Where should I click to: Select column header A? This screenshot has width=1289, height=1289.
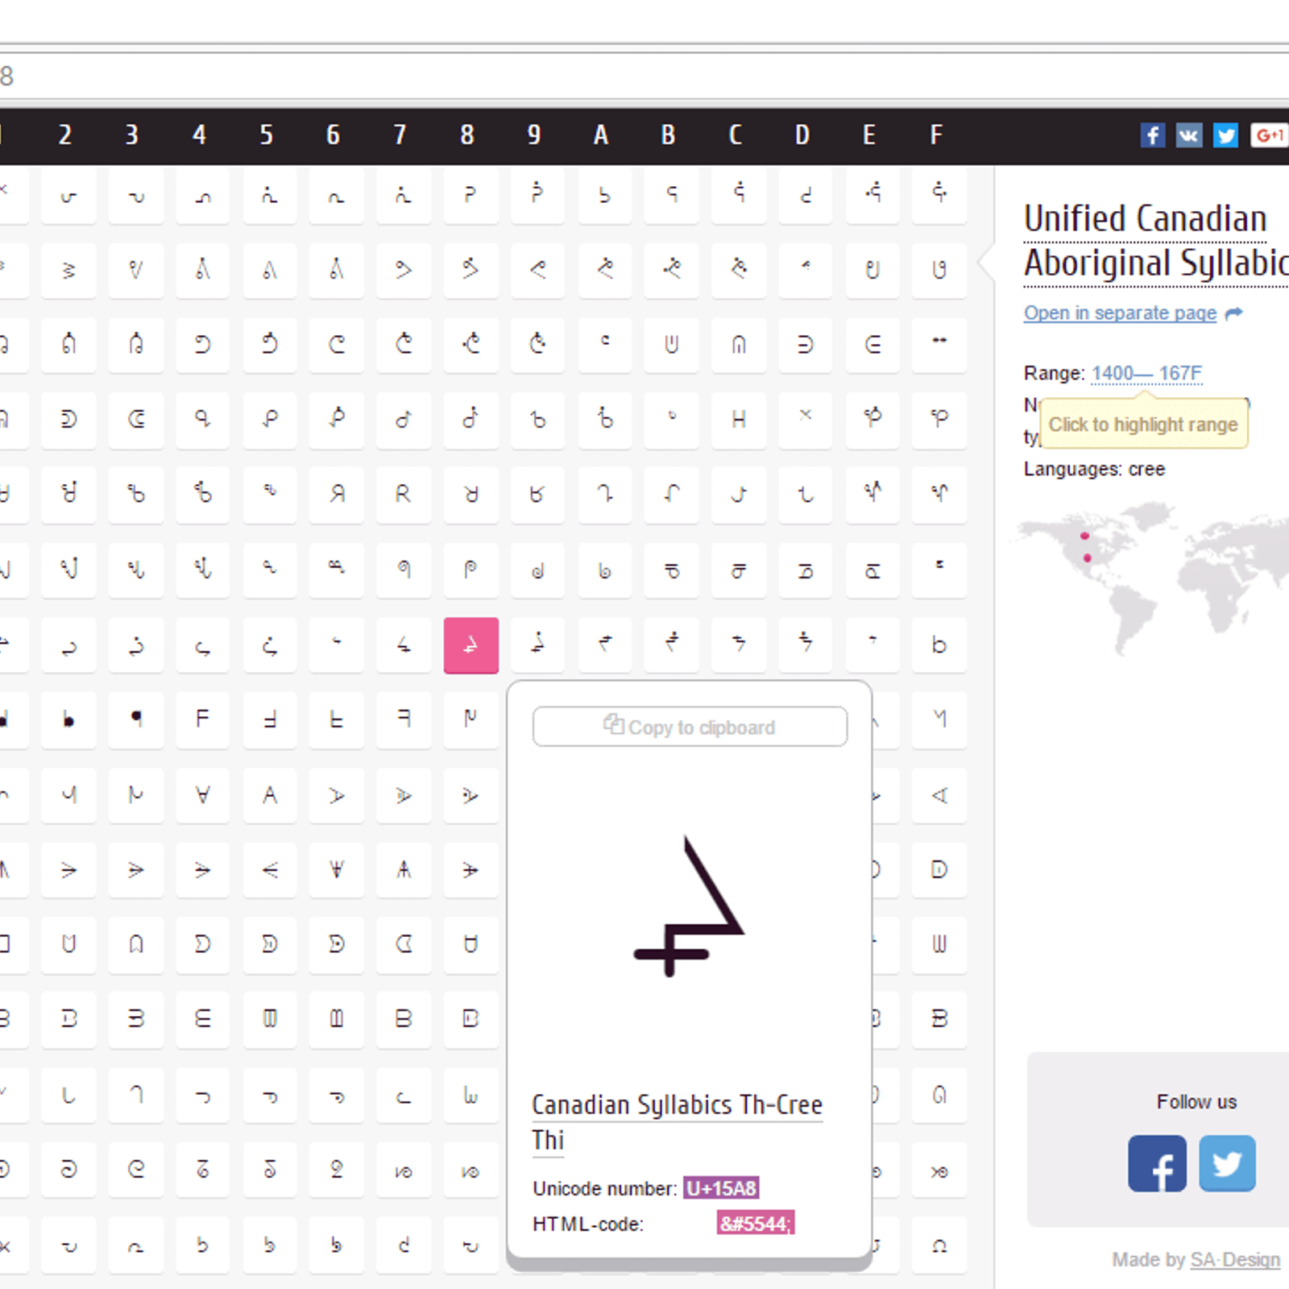tap(601, 135)
